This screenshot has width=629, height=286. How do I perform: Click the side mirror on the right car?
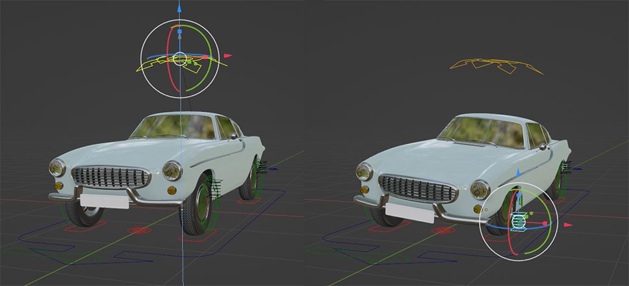click(543, 148)
